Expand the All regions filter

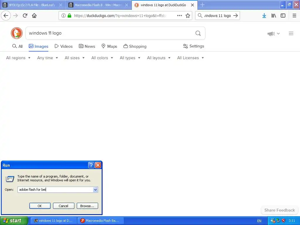(x=18, y=58)
